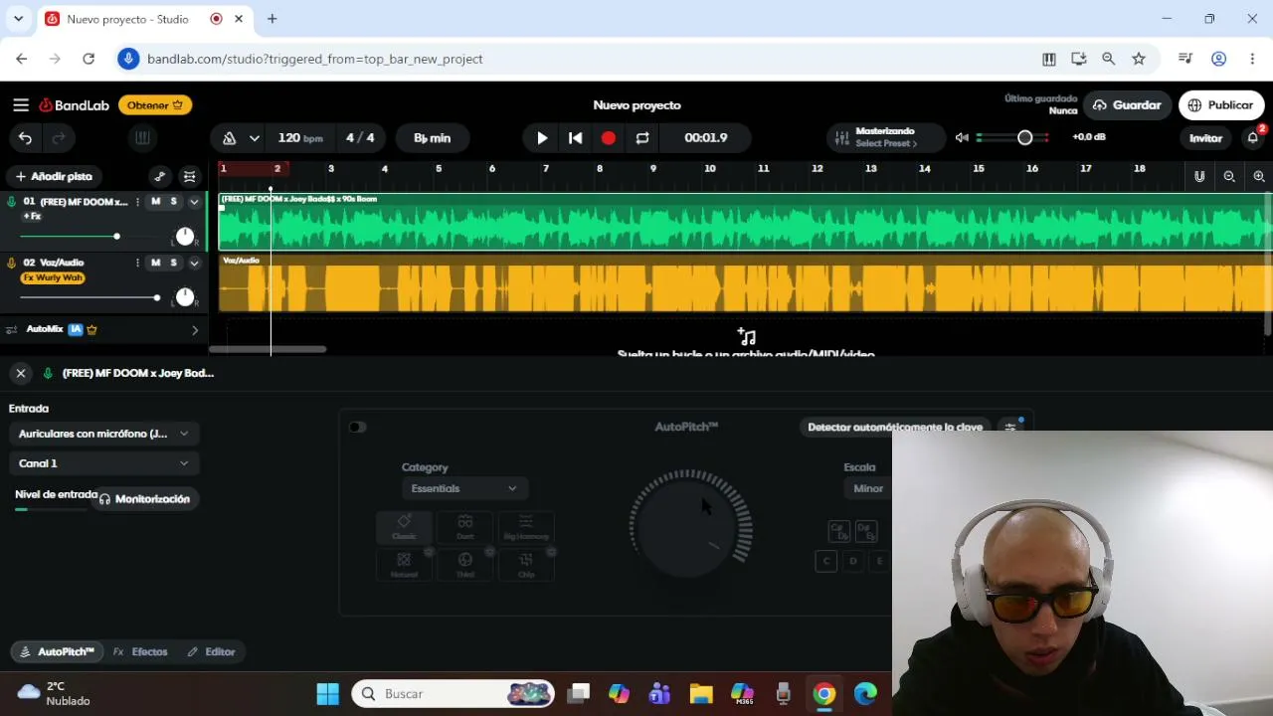
Task: Mute track 02 Voz/Audio
Action: click(x=155, y=263)
